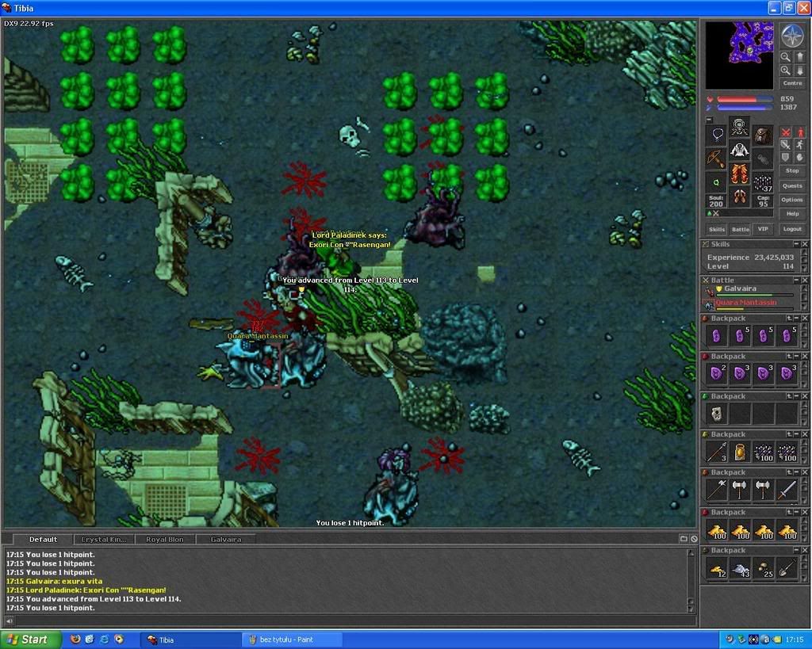812x649 pixels.
Task: Go up a level in the backpack with axes
Action: coord(789,472)
